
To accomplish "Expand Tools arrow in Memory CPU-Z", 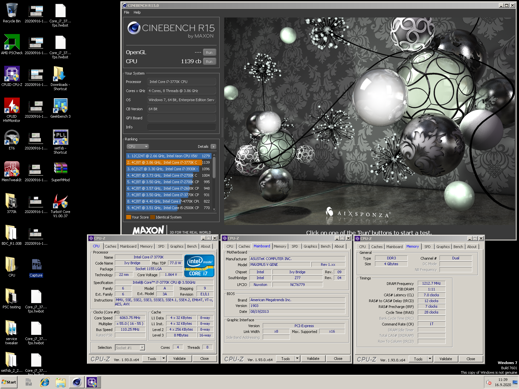I will point(430,359).
